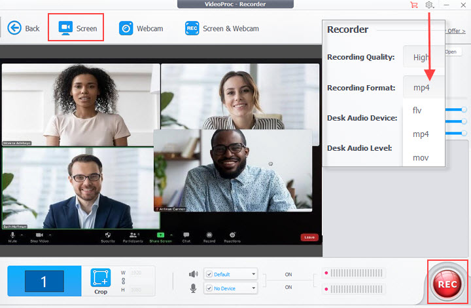The height and width of the screenshot is (308, 471).
Task: Click the Open button behind the Recorder panel
Action: (453, 52)
